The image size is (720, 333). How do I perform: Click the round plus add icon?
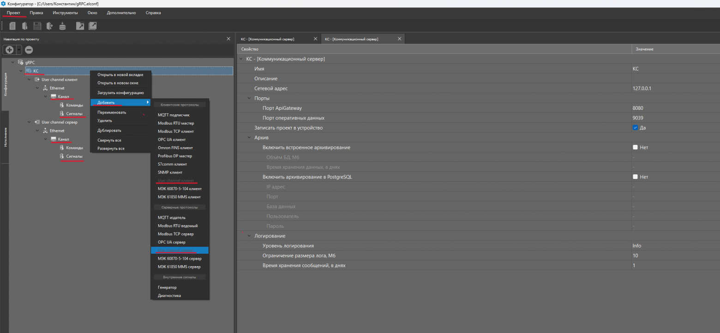[x=10, y=50]
